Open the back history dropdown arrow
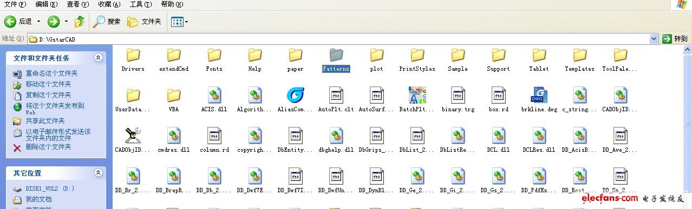This screenshot has width=692, height=209. click(x=38, y=22)
